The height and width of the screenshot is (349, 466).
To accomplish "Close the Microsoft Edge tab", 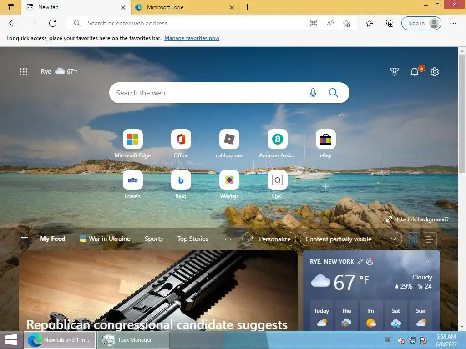I will 232,7.
